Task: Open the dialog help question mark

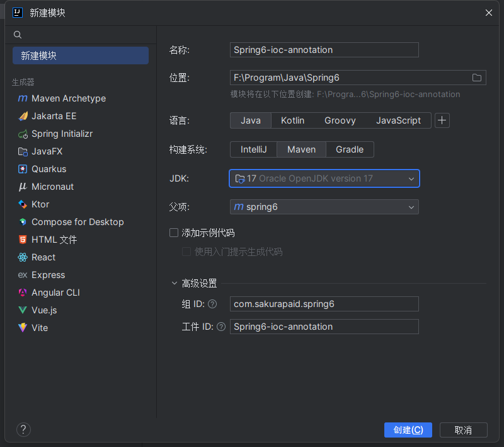Action: (23, 429)
